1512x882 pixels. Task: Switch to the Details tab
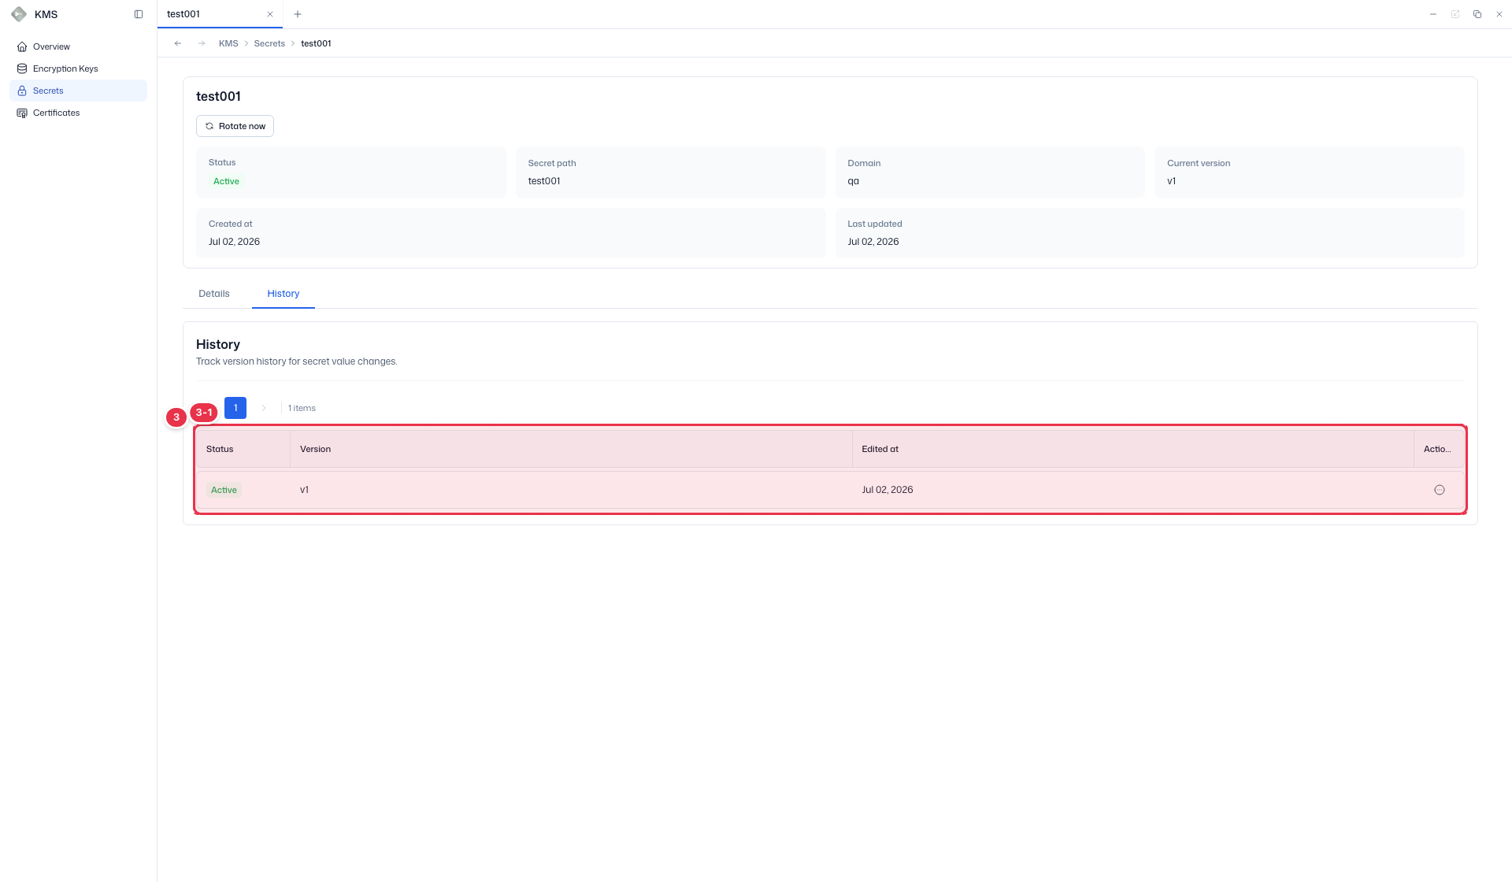[x=214, y=294]
